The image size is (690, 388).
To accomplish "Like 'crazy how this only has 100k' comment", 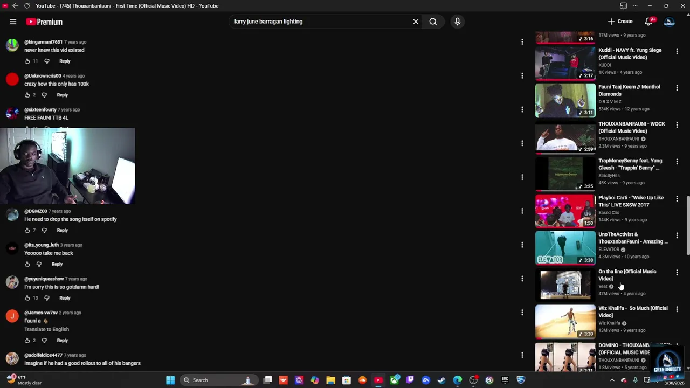I will 27,95.
